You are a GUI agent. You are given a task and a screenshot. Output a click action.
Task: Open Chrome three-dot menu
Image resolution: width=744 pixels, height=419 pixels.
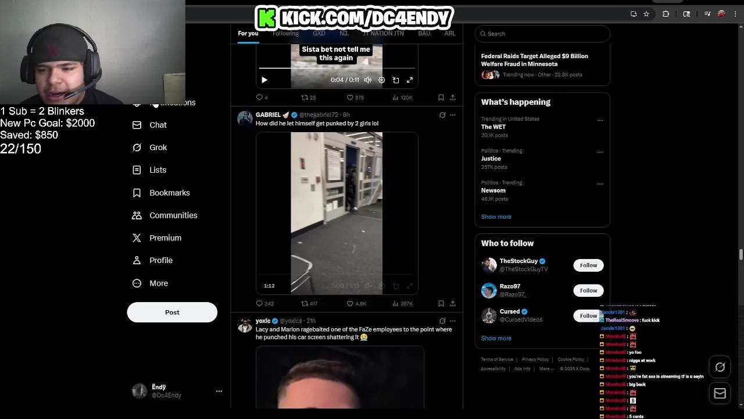point(735,14)
